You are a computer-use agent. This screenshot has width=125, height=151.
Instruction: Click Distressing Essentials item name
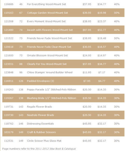40,124
